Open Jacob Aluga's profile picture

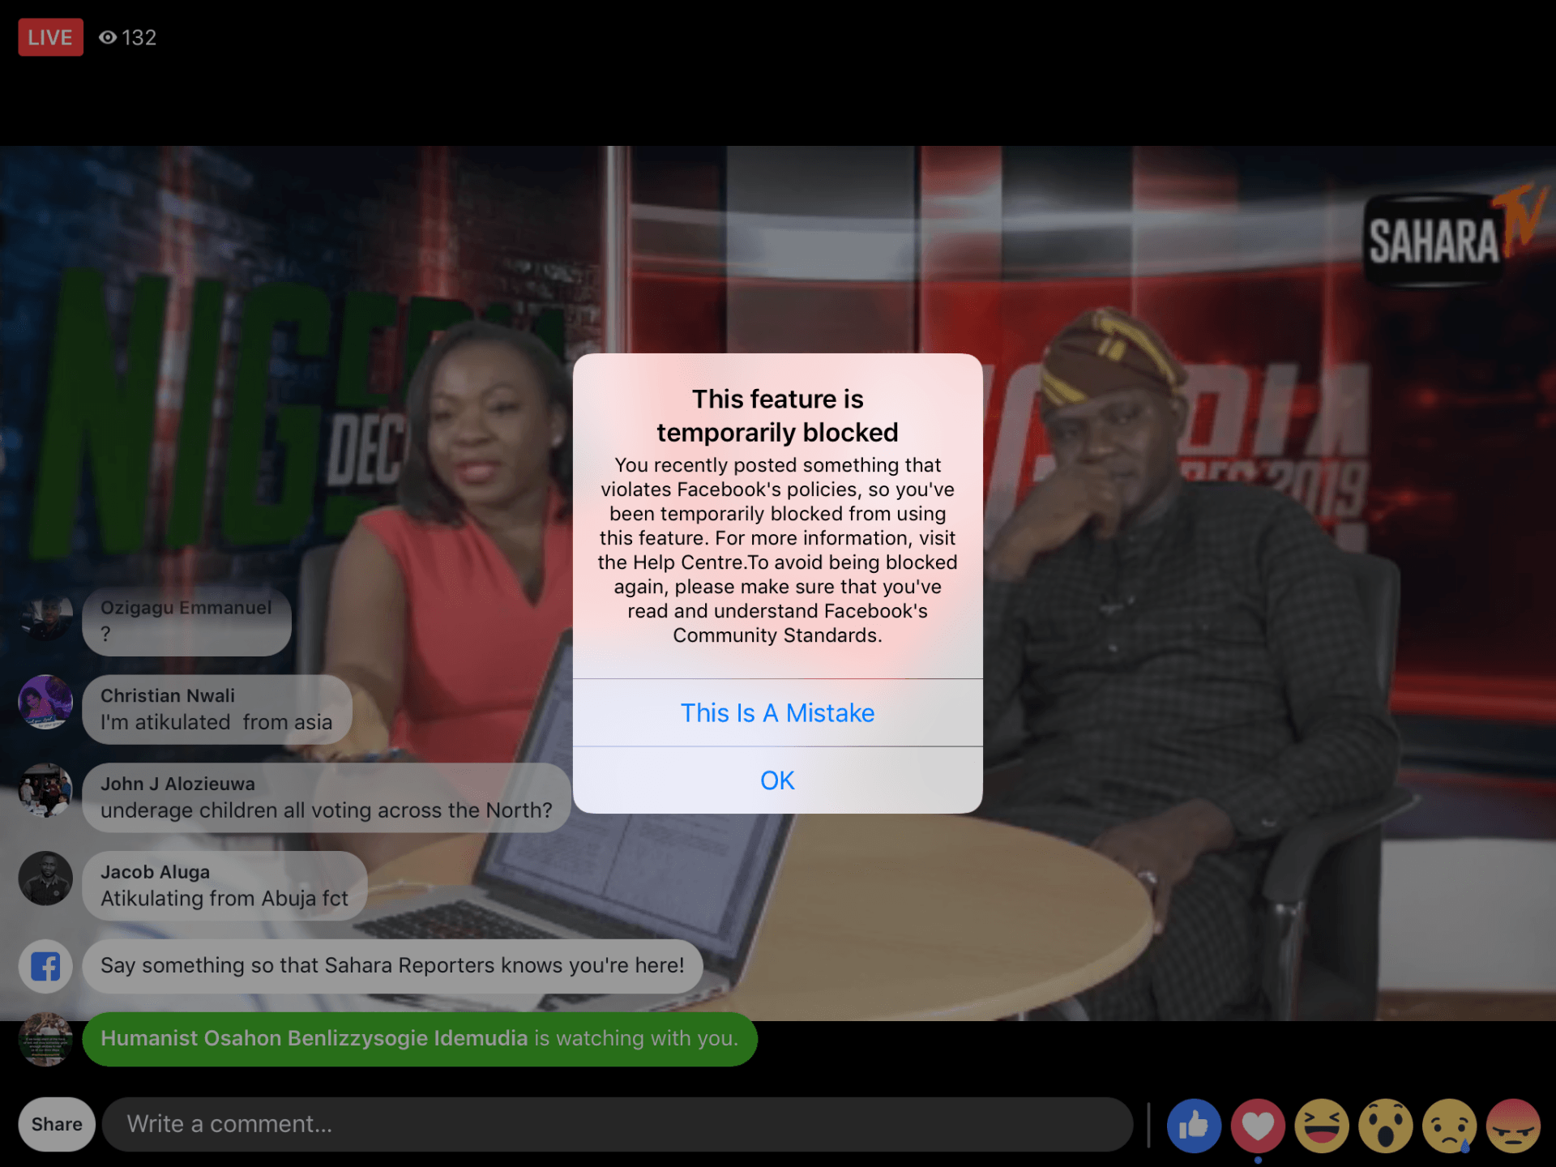click(x=45, y=878)
